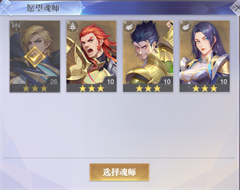
Task: Click the tower emblem on red-haired hero card
Action: [72, 27]
